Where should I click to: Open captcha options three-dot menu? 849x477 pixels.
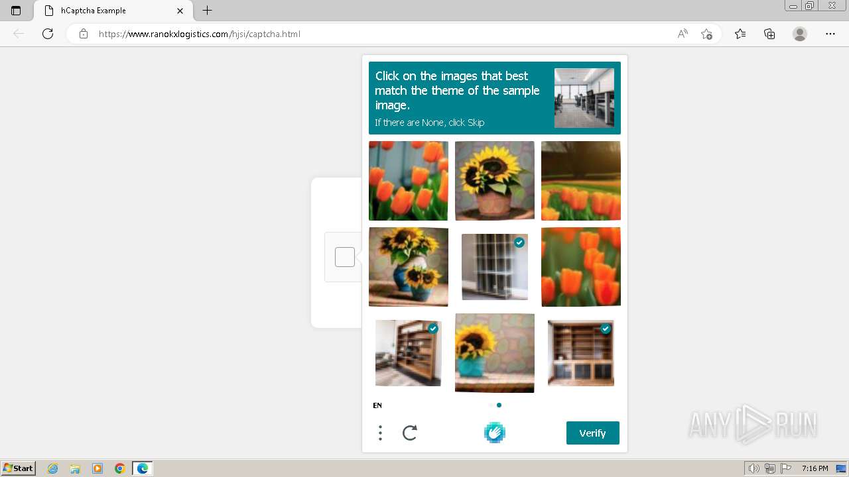click(x=380, y=433)
